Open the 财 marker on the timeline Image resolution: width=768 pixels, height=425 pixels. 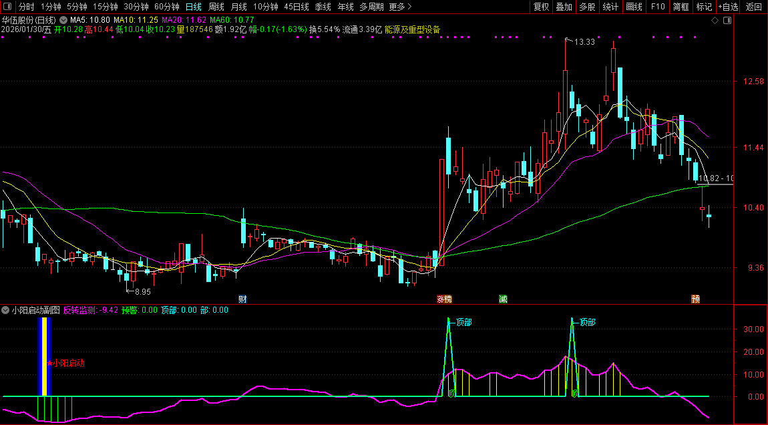242,299
